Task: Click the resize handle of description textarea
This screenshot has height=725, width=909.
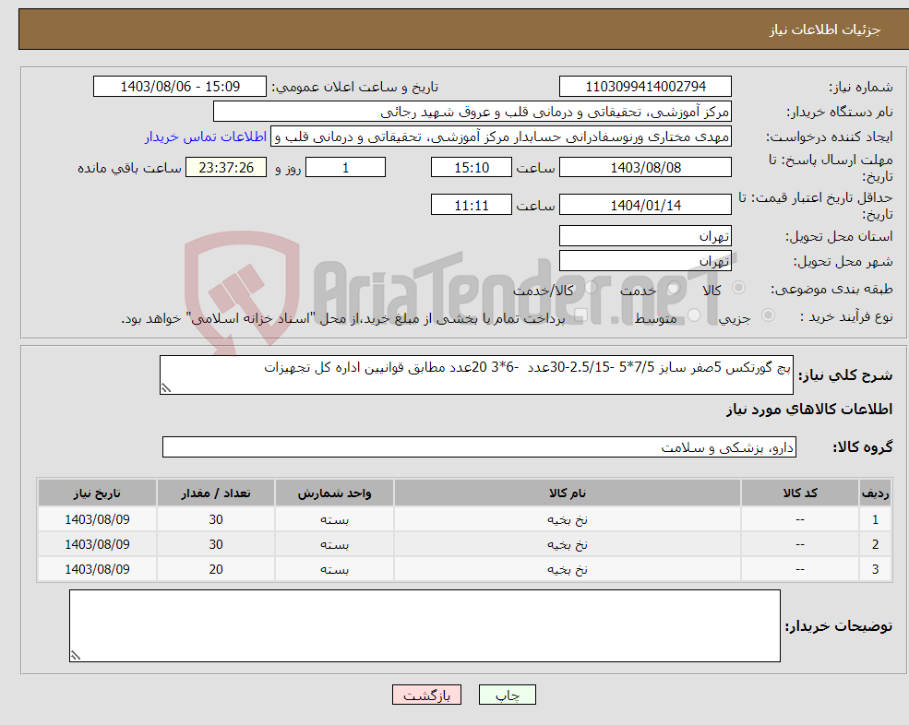Action: point(166,388)
